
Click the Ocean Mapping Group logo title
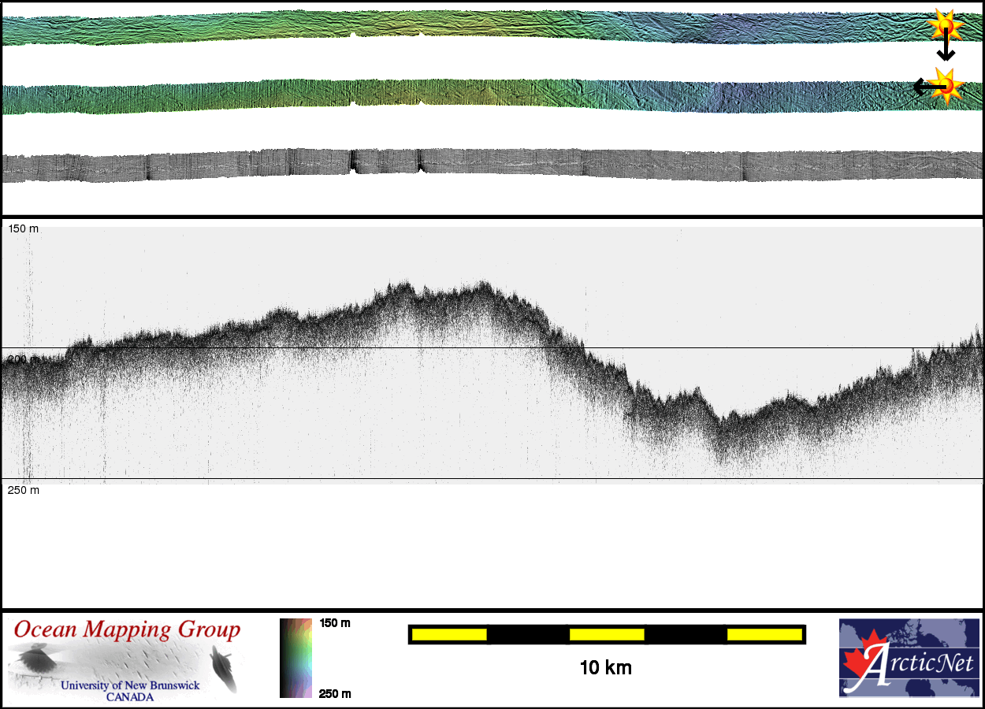(x=127, y=630)
